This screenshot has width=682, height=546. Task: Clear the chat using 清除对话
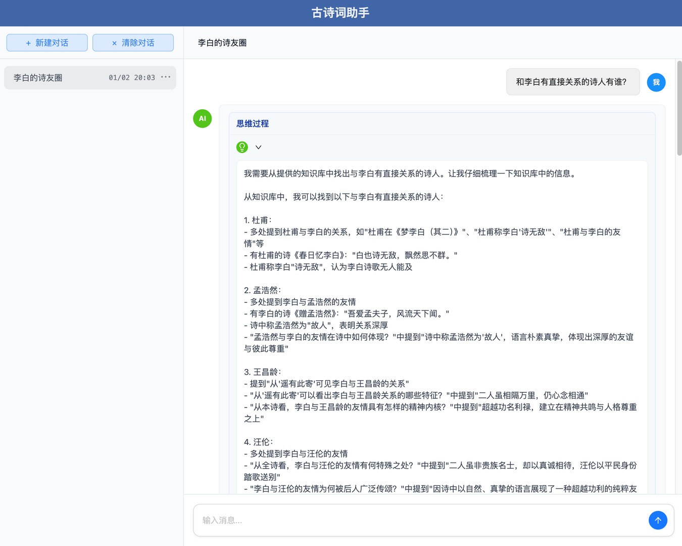[x=133, y=42]
